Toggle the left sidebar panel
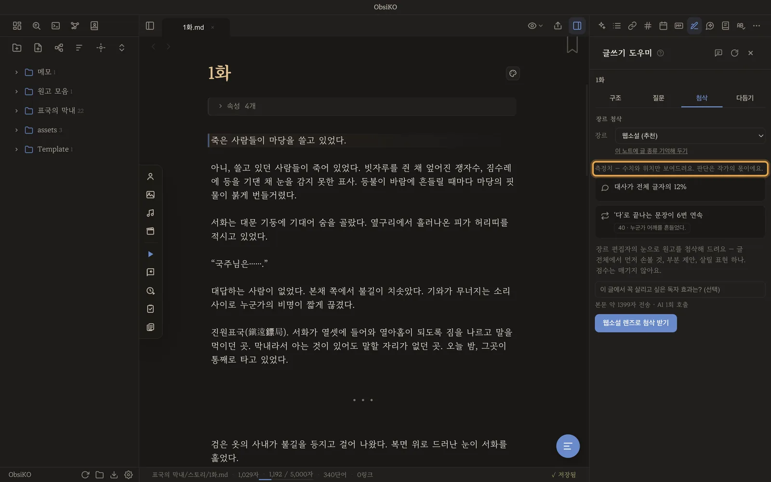The width and height of the screenshot is (771, 482). click(x=150, y=26)
